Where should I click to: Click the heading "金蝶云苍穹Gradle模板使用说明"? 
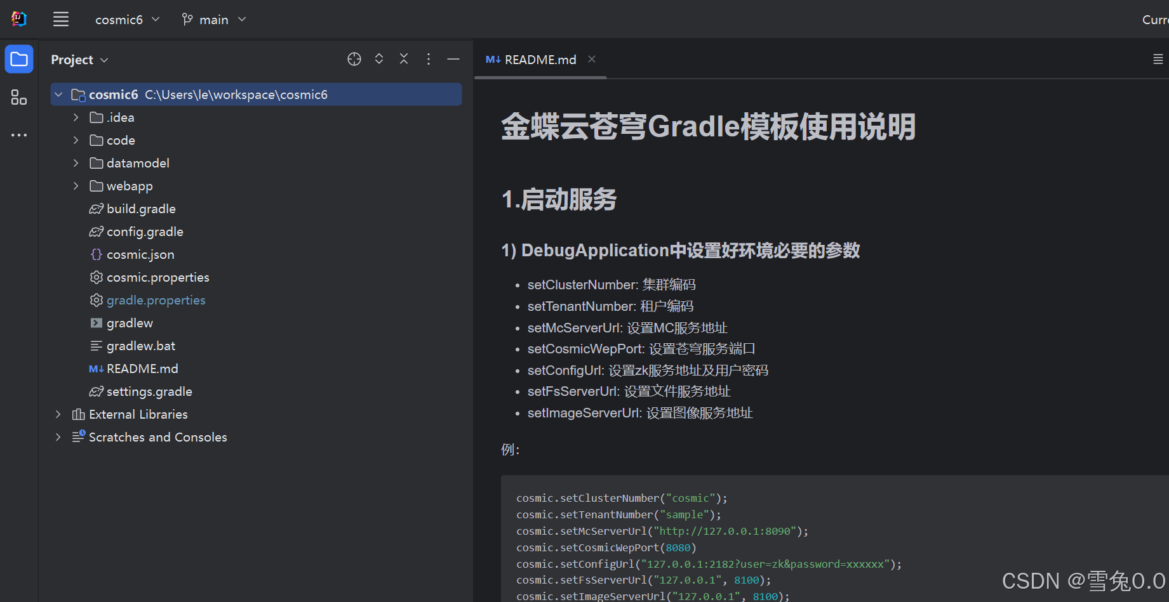click(x=709, y=126)
